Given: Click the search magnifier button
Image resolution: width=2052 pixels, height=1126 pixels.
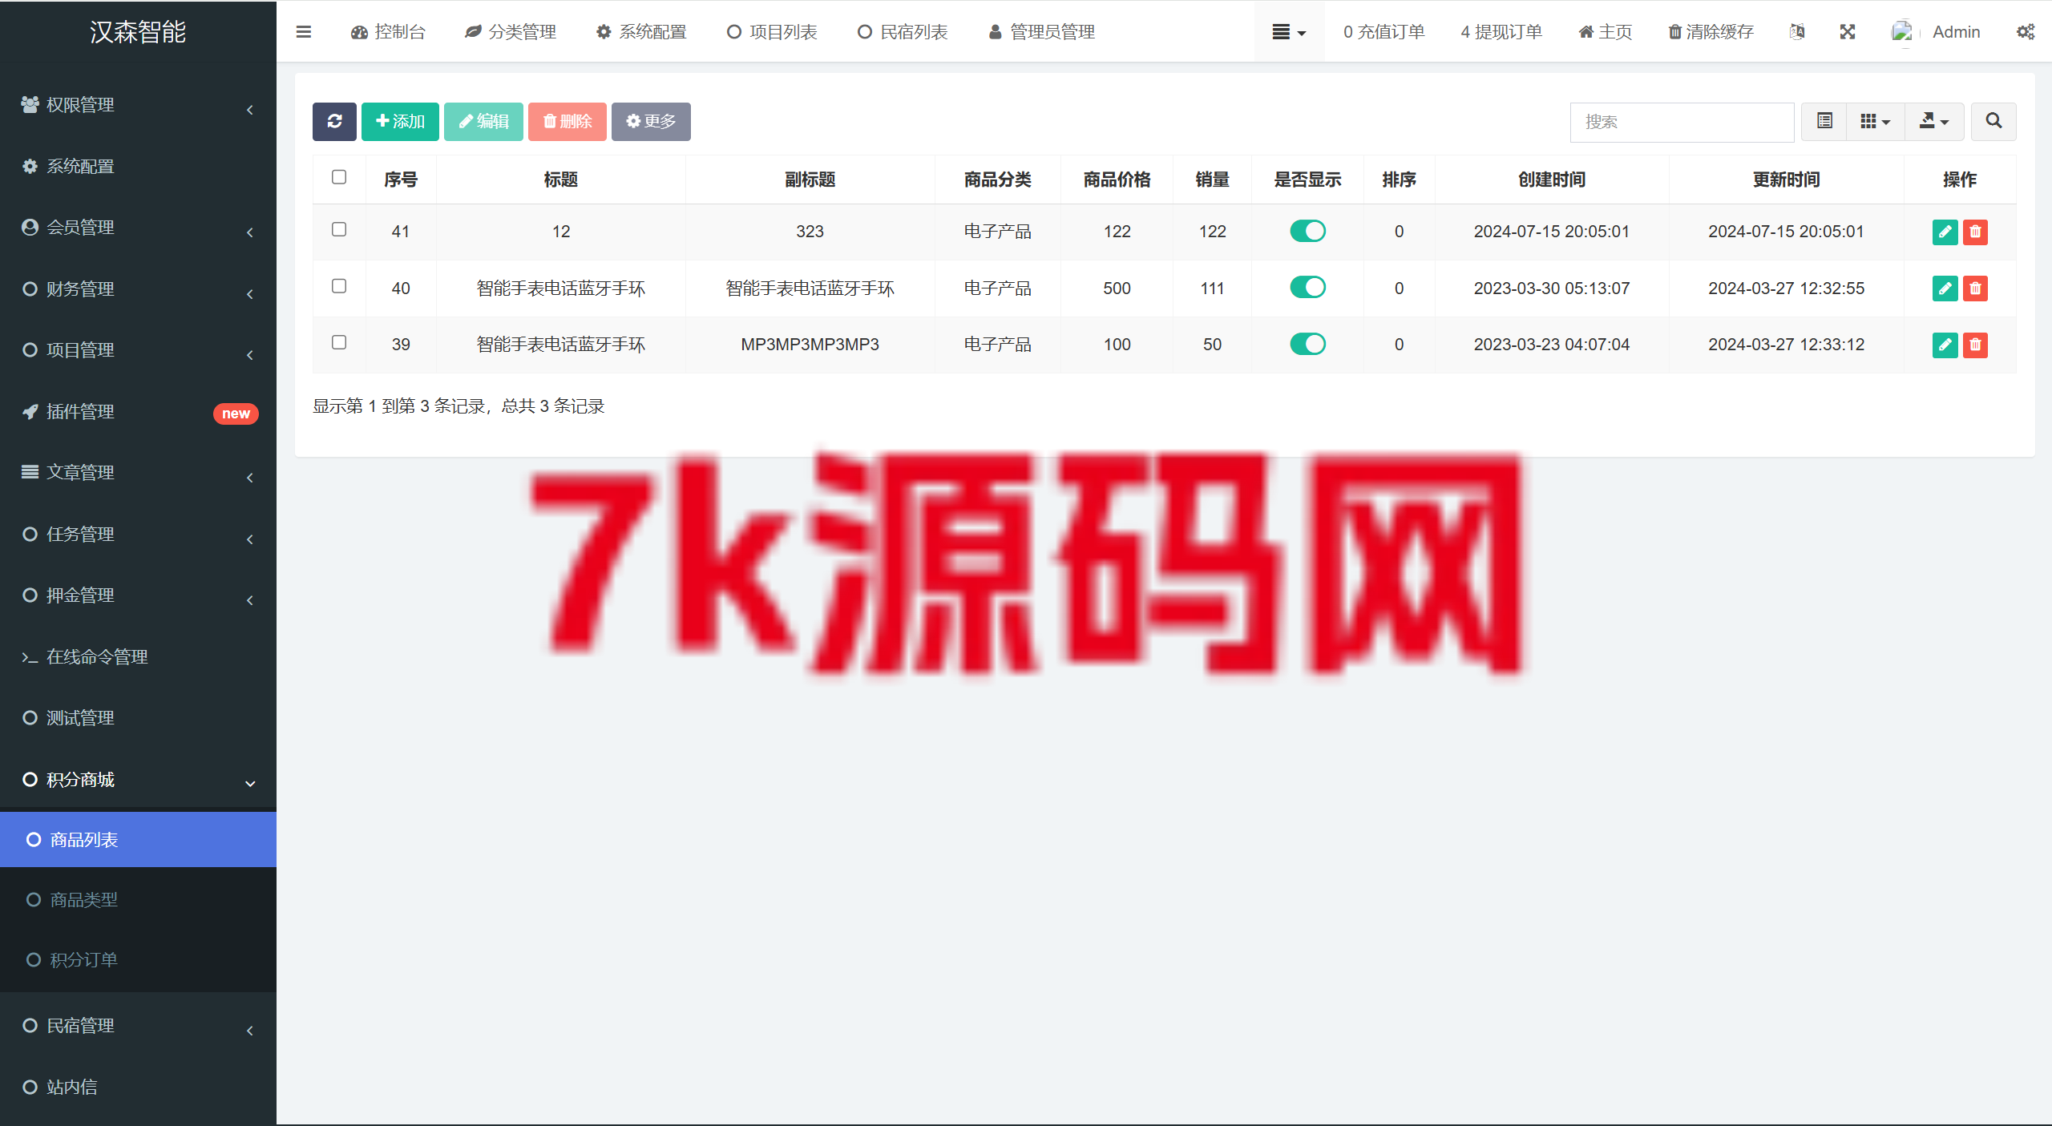Looking at the screenshot, I should (1993, 121).
